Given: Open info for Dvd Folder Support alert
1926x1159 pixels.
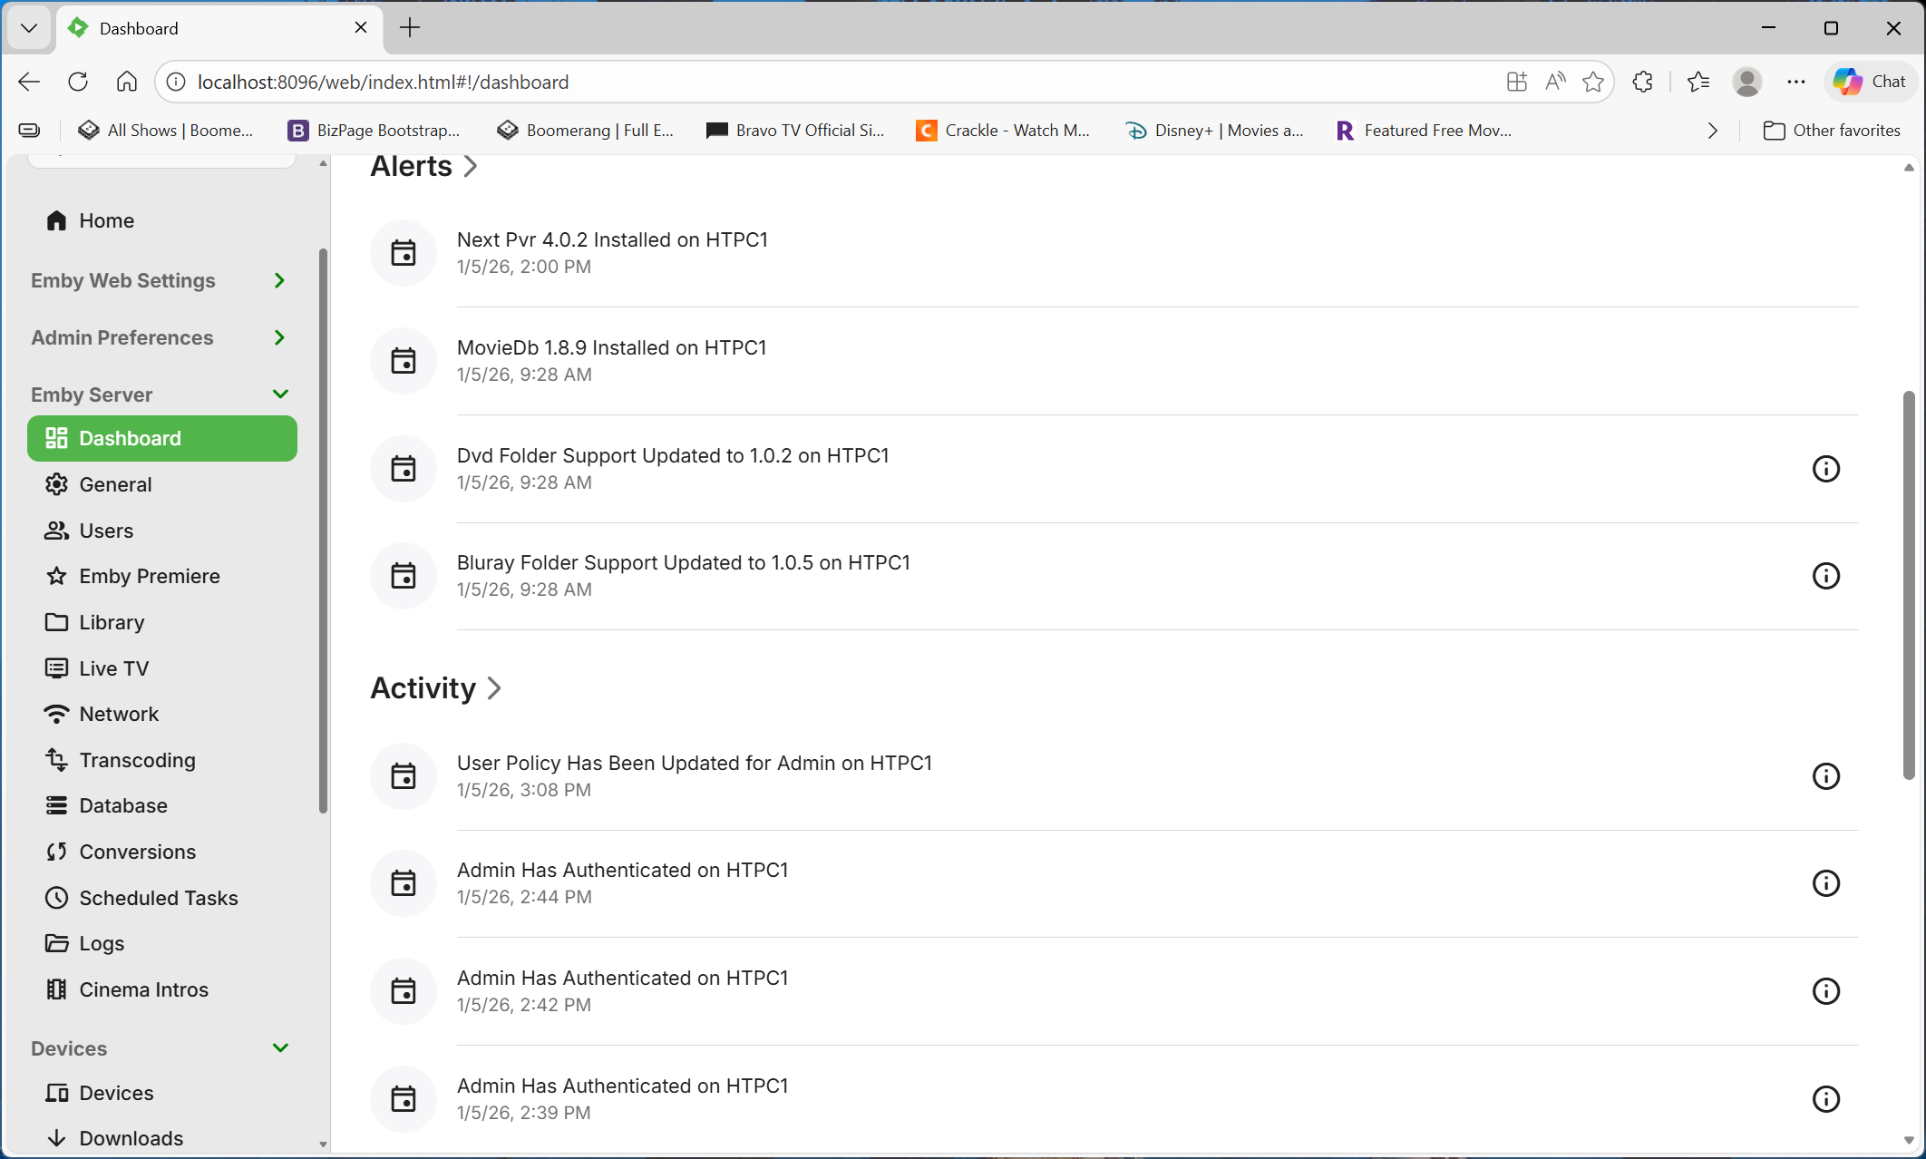Looking at the screenshot, I should (x=1825, y=469).
